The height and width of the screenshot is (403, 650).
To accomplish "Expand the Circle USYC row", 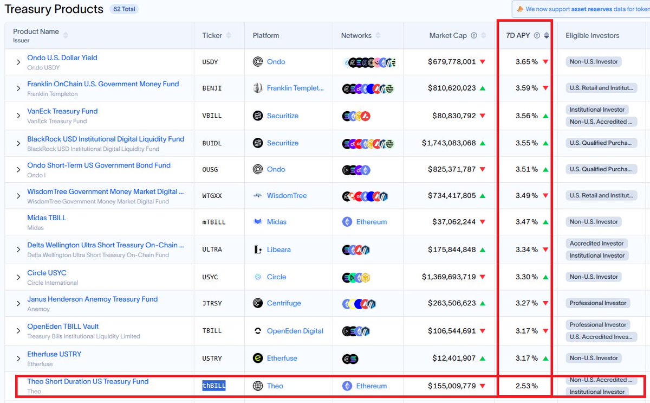I will tap(18, 277).
